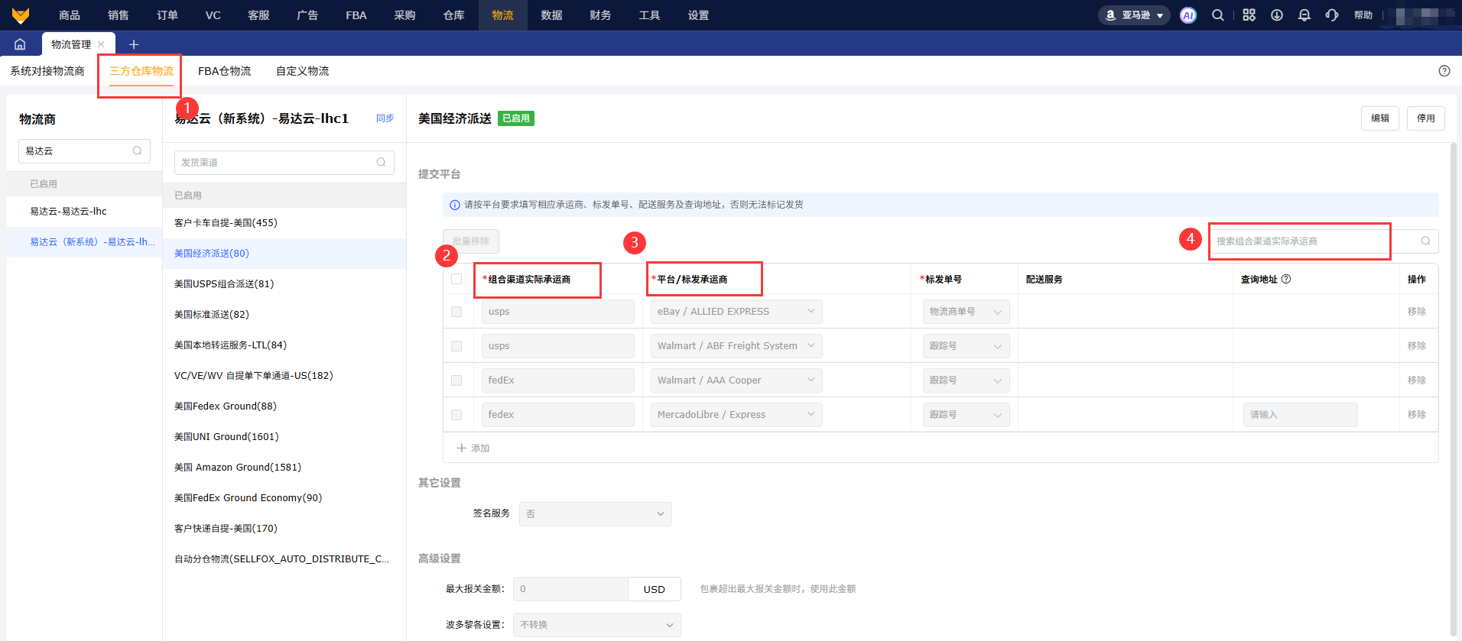
Task: Open the notifications bell
Action: pyautogui.click(x=1304, y=15)
